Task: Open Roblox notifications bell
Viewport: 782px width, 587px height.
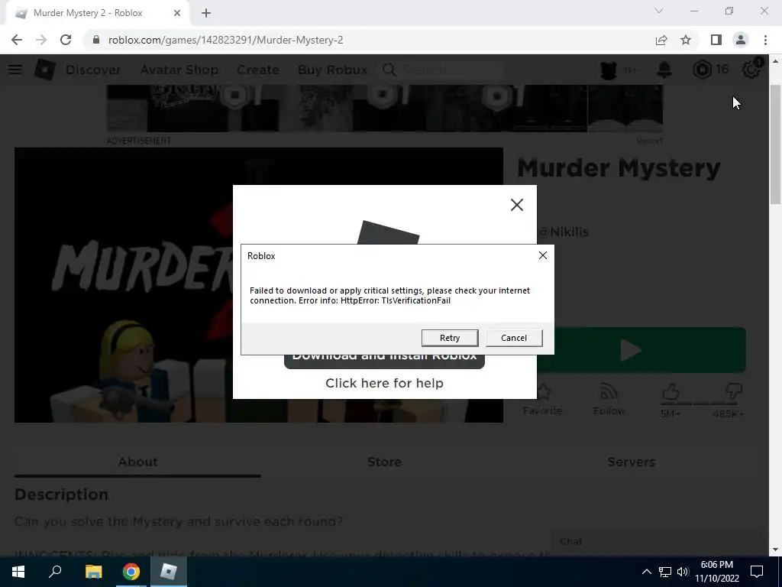Action: [x=664, y=70]
